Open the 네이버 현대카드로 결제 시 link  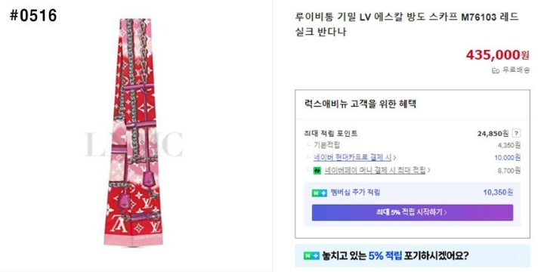click(x=352, y=158)
